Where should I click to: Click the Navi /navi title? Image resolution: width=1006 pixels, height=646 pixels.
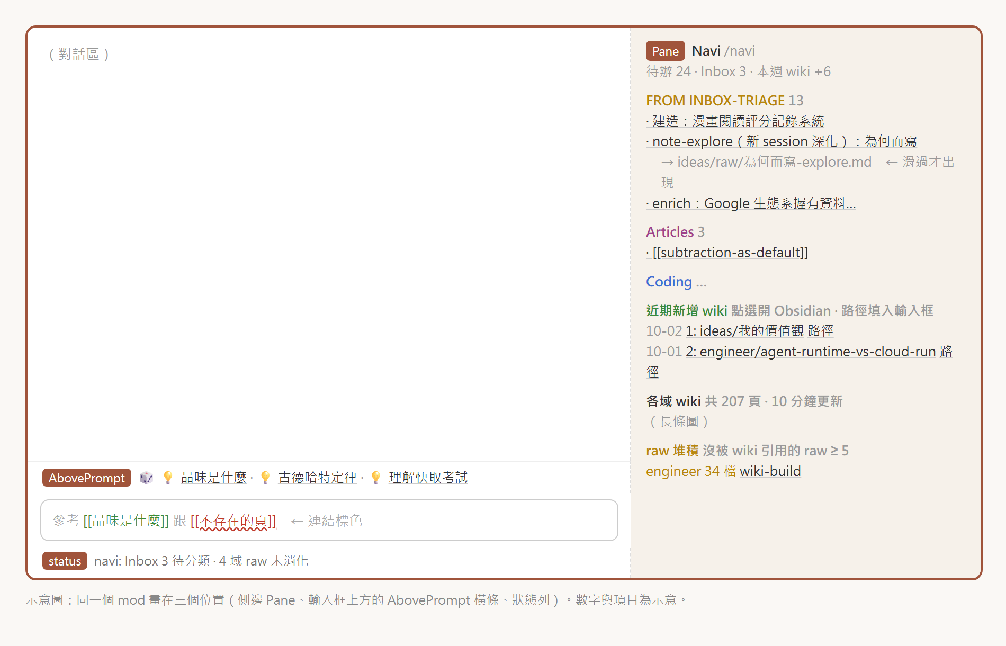click(723, 51)
